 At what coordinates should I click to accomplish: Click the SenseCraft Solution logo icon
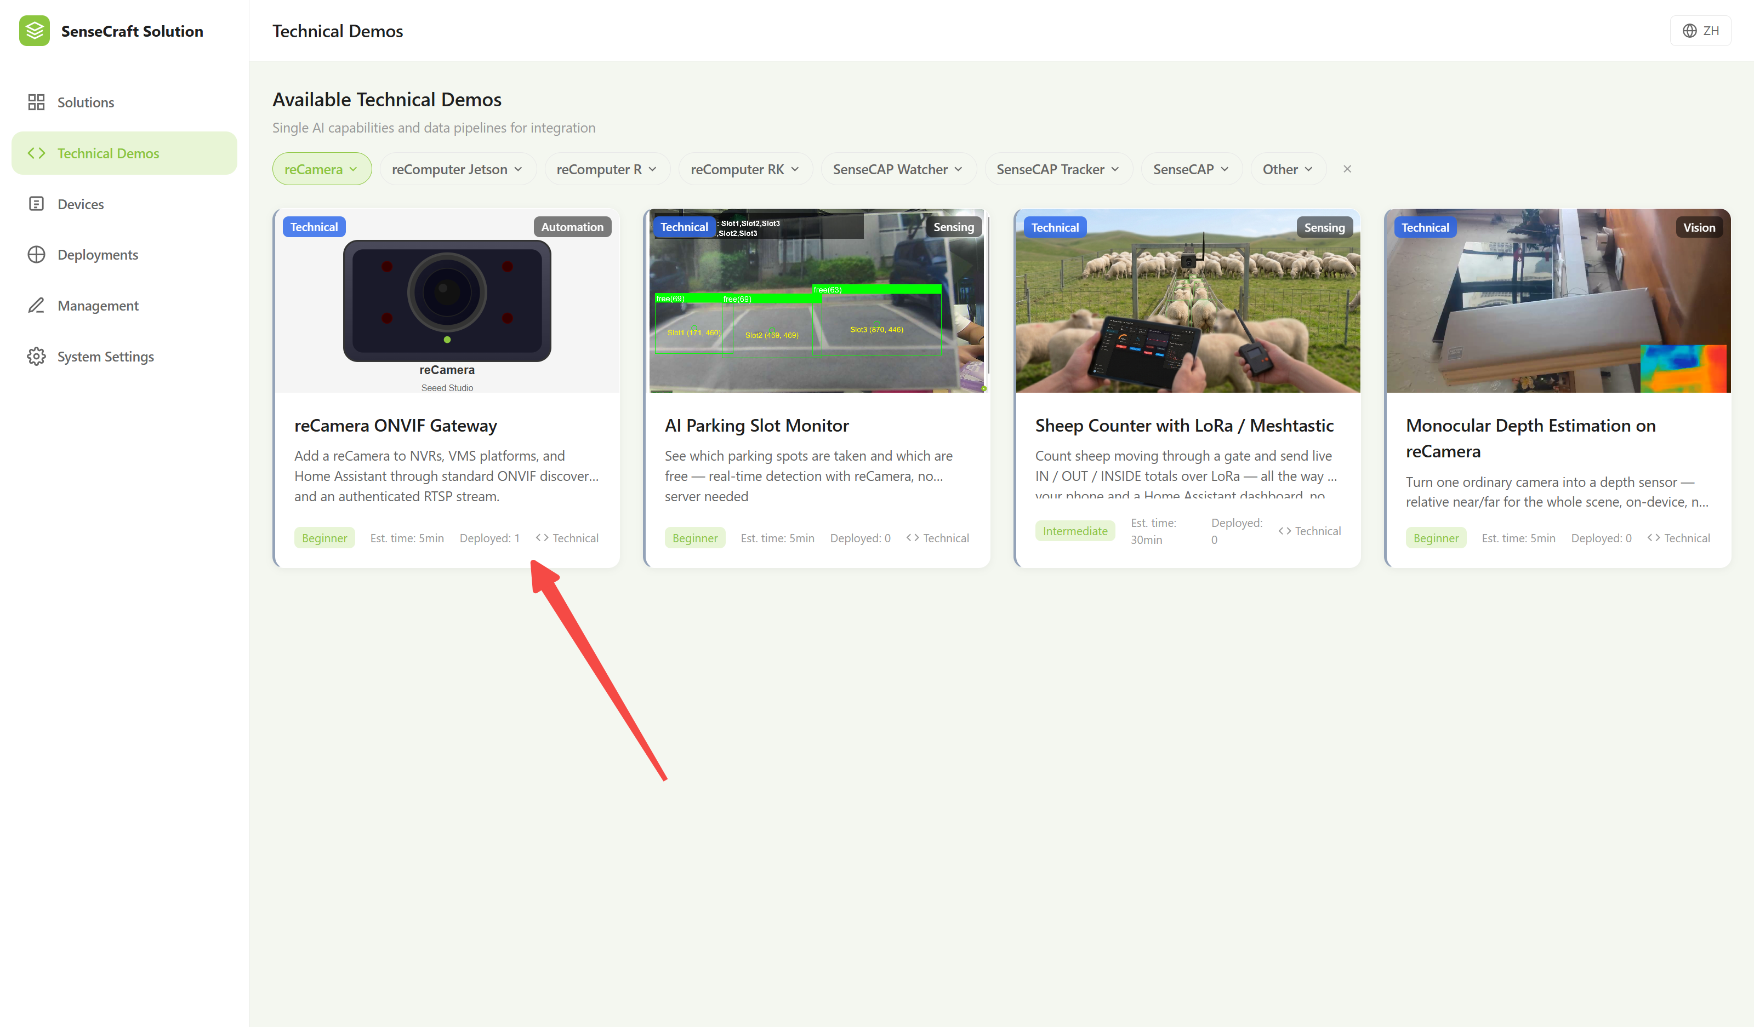[34, 31]
